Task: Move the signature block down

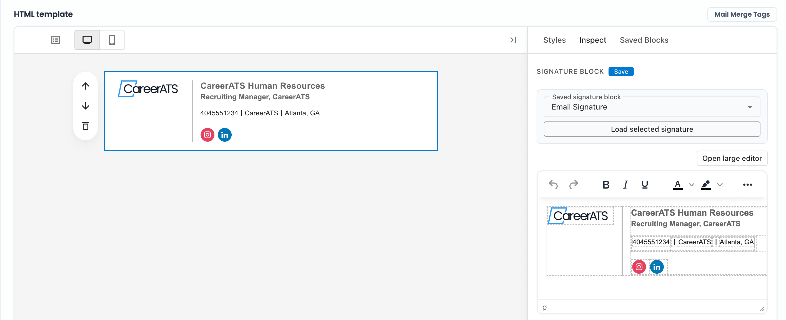Action: point(86,106)
